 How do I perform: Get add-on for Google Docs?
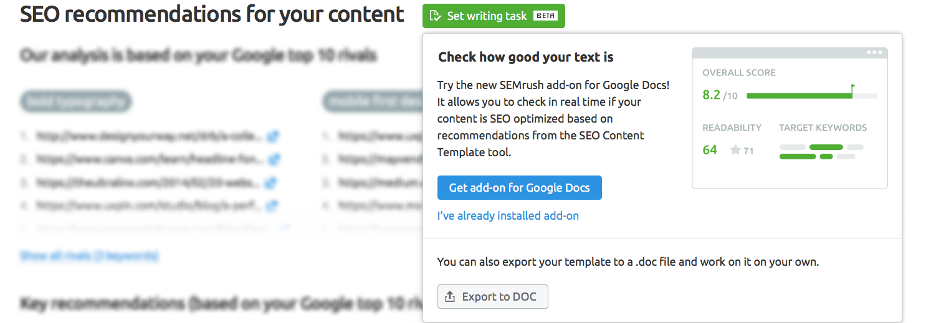pyautogui.click(x=520, y=188)
